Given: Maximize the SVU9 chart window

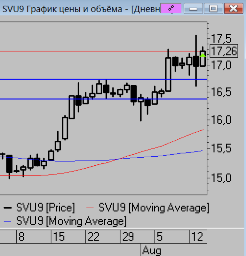Looking at the screenshot, I should pyautogui.click(x=213, y=9).
